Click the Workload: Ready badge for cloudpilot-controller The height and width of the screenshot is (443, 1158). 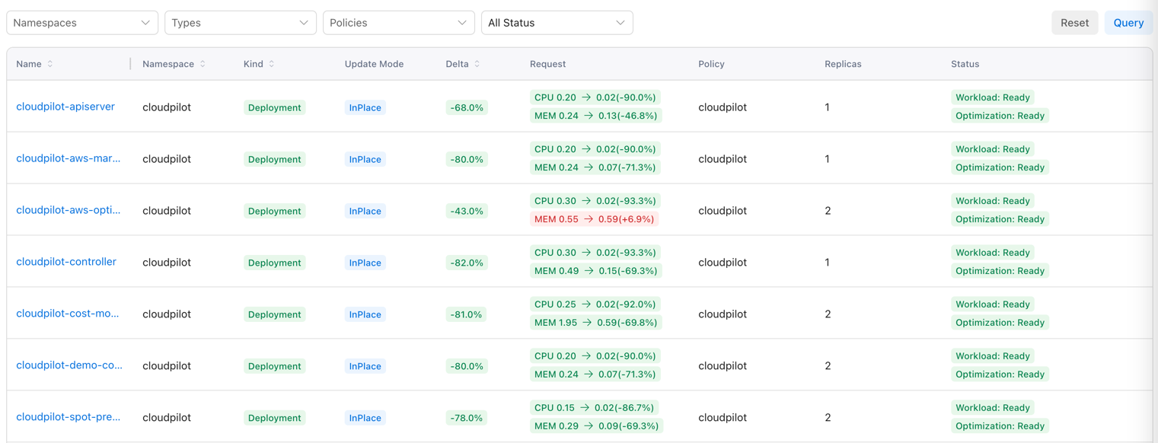click(993, 252)
